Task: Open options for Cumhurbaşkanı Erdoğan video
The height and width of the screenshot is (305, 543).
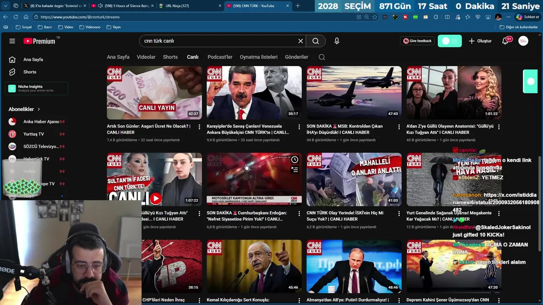Action: pyautogui.click(x=299, y=213)
